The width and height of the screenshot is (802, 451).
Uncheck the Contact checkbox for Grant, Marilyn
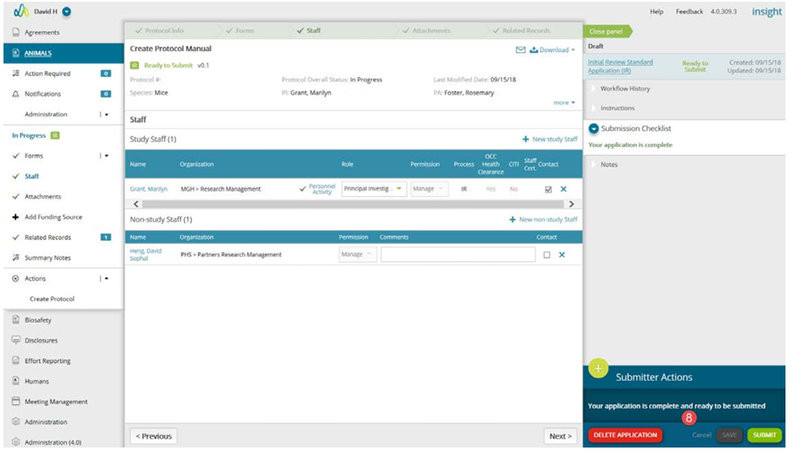click(548, 189)
